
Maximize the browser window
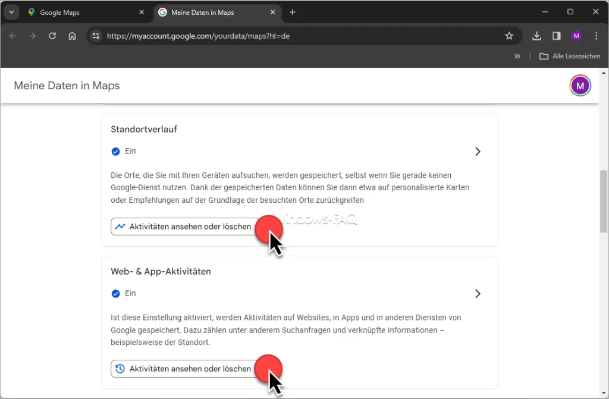(570, 12)
